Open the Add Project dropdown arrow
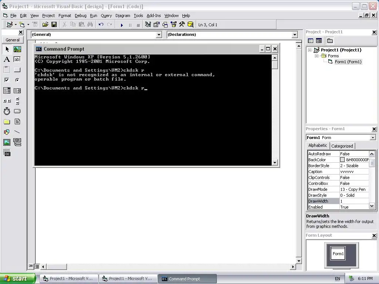Viewport: 379px width, 284px height. [16, 25]
